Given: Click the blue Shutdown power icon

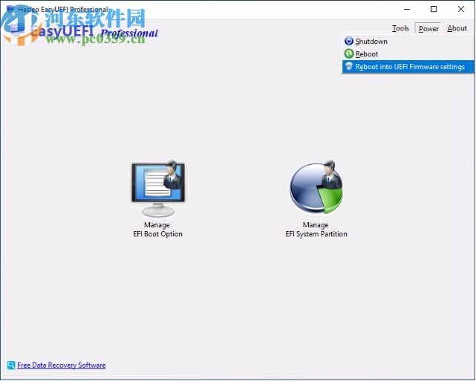Looking at the screenshot, I should (349, 41).
